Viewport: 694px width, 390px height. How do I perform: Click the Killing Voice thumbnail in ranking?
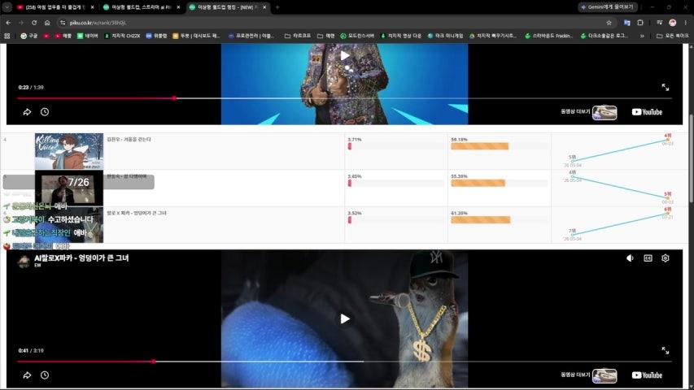(x=69, y=151)
